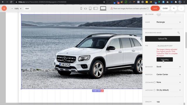Click the green square extension icon
This screenshot has height=105, width=187.
tap(126, 2)
